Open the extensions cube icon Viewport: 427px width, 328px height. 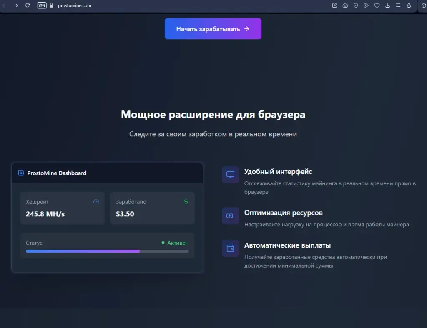pos(424,5)
